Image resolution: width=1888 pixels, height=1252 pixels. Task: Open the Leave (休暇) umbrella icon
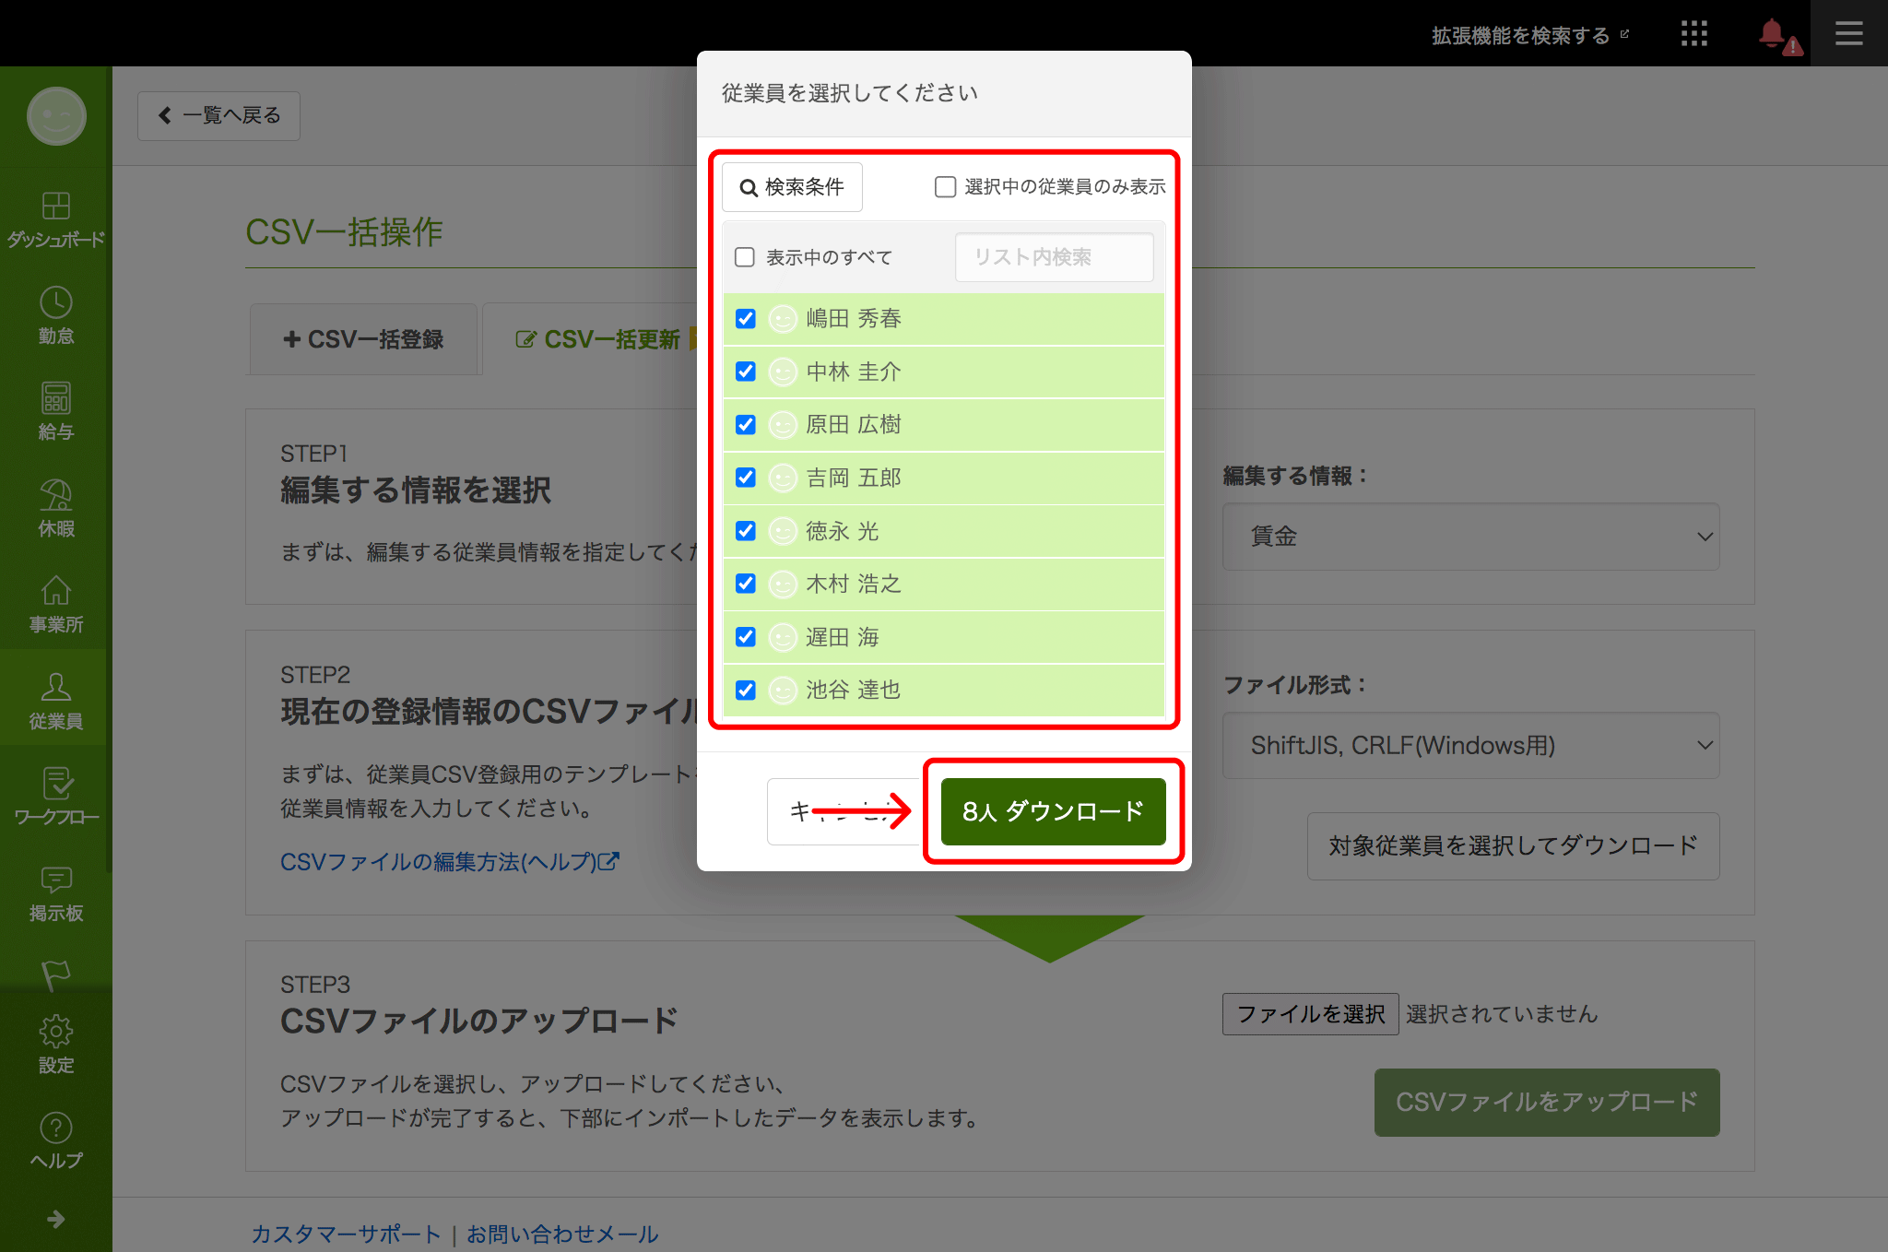point(55,508)
